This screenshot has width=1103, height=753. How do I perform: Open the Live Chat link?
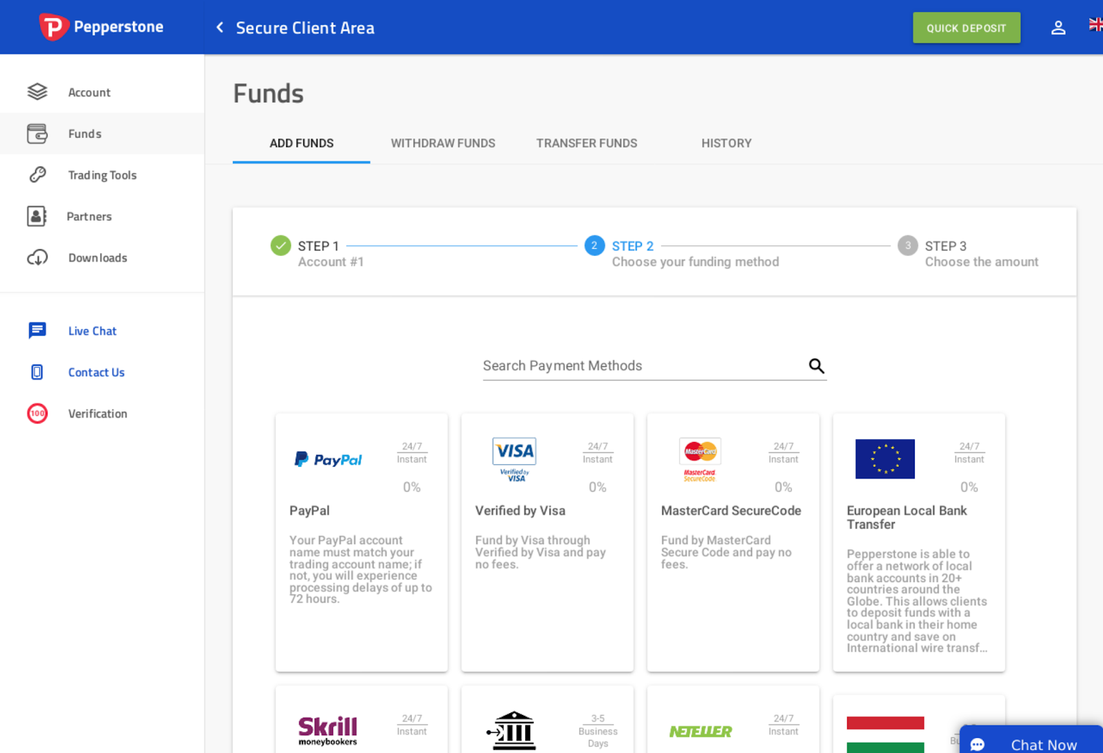pos(92,331)
